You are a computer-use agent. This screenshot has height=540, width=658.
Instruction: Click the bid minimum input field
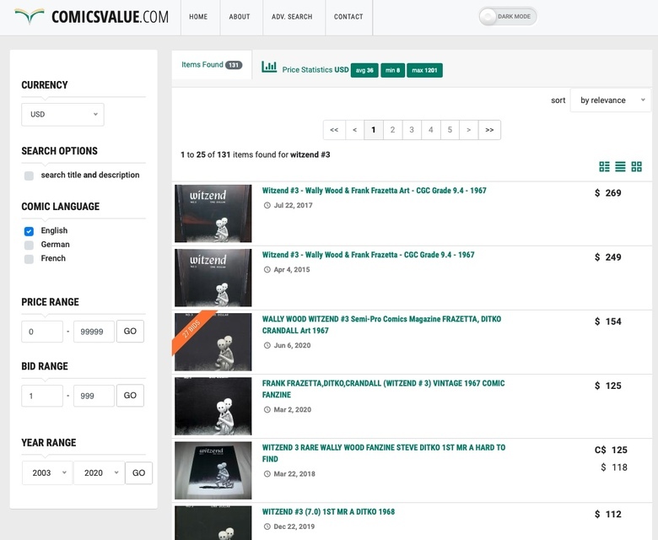[42, 396]
